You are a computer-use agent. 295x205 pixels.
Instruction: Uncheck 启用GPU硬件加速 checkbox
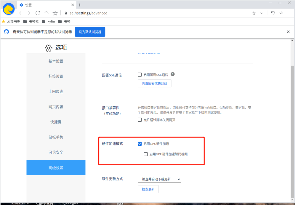[x=140, y=144]
